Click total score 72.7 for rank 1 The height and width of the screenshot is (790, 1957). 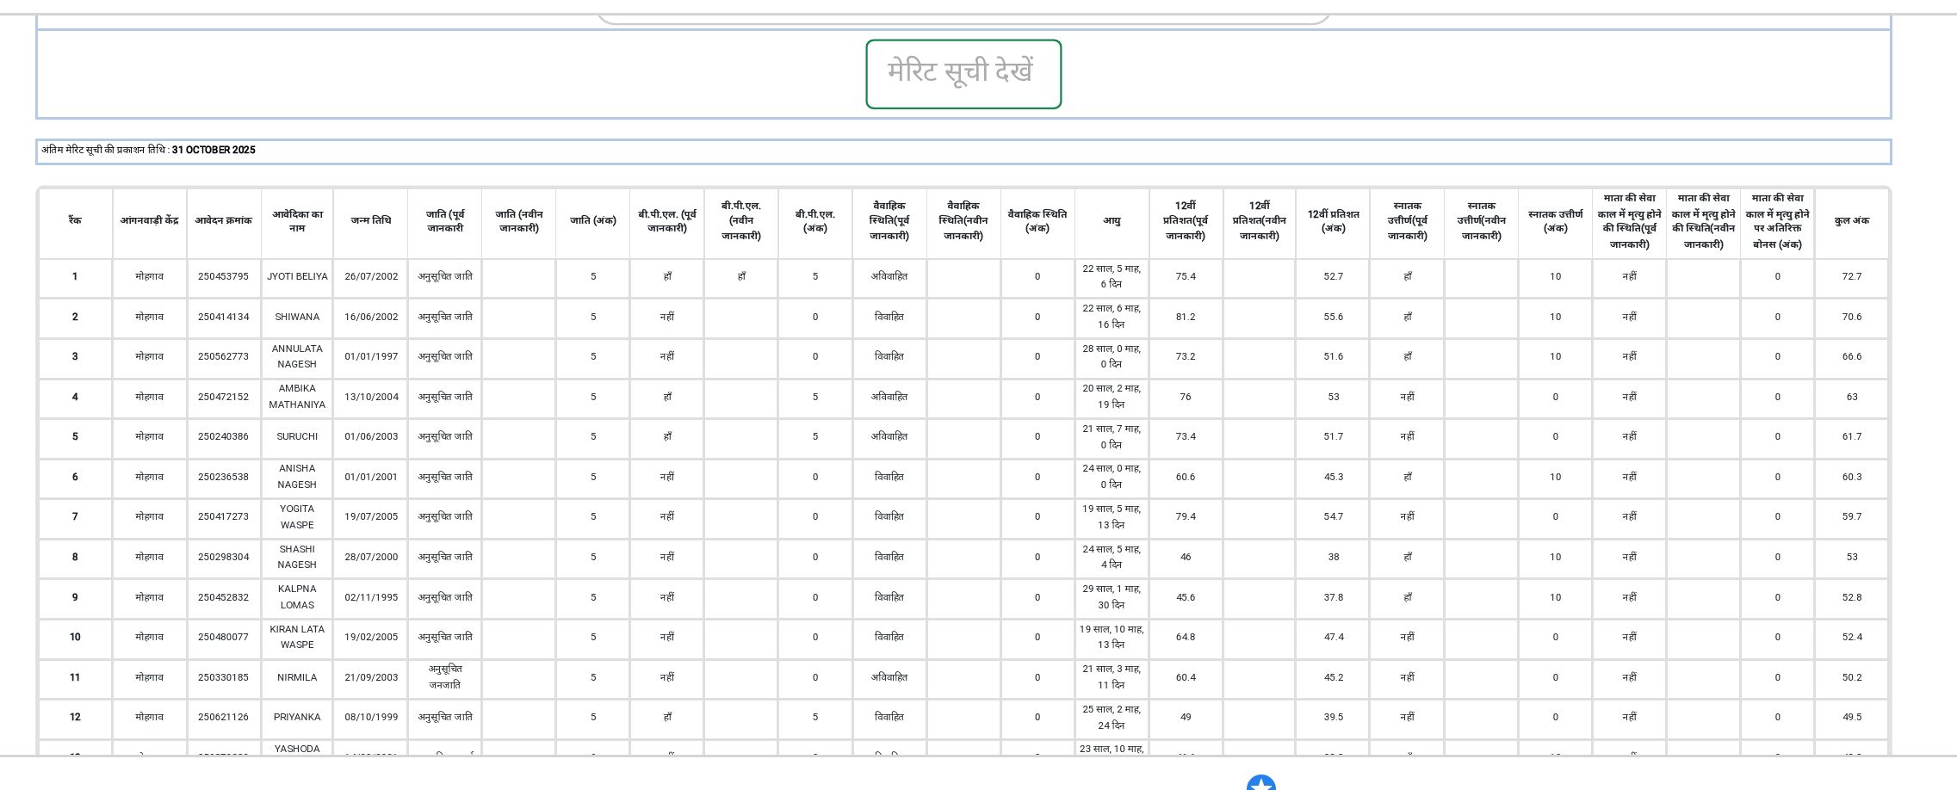pyautogui.click(x=1851, y=277)
